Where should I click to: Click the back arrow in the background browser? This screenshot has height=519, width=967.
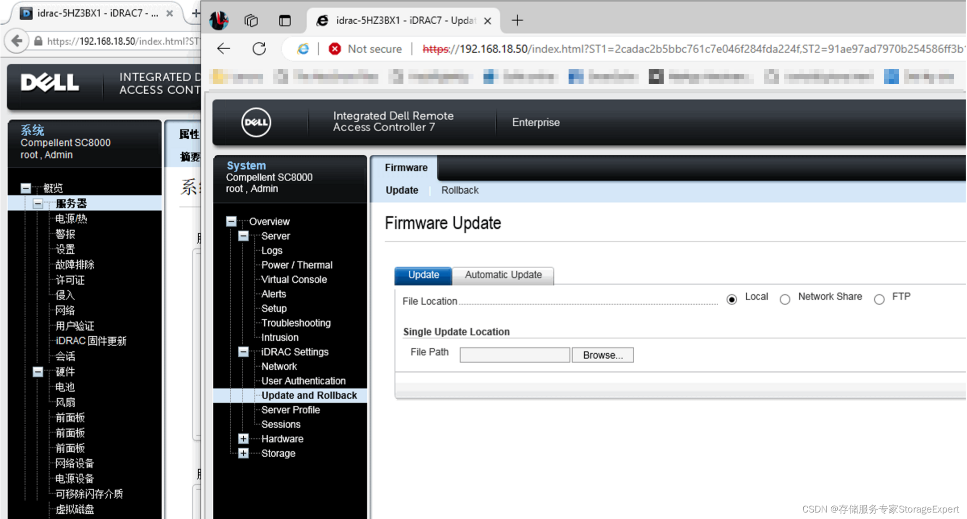pos(17,40)
